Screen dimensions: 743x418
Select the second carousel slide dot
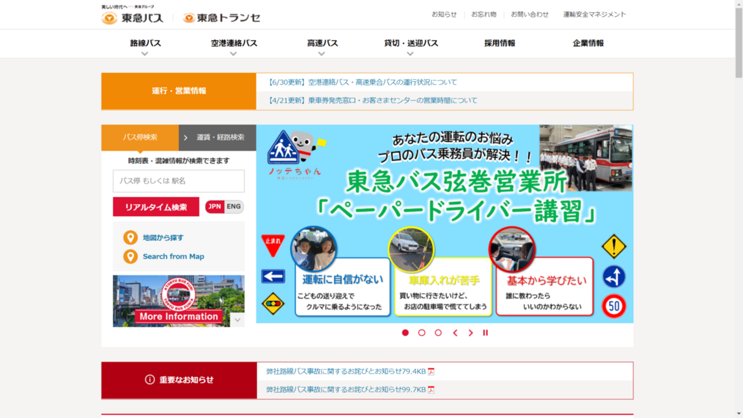(x=422, y=333)
